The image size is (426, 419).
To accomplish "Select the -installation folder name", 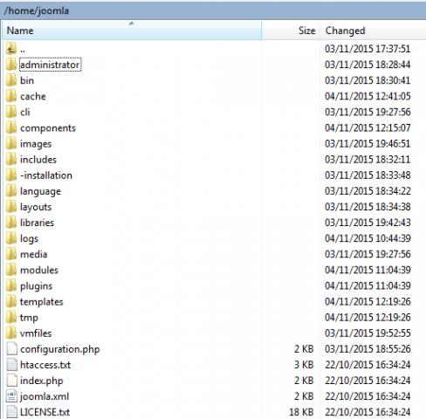I will 46,175.
